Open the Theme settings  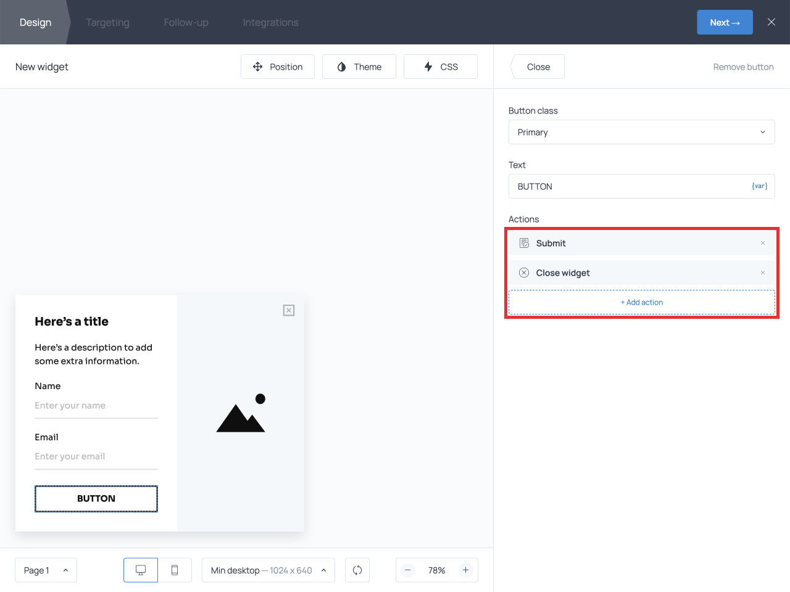point(359,67)
